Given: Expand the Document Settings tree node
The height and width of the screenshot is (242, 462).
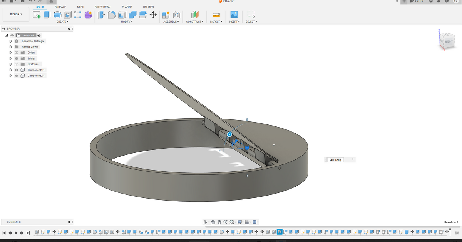Looking at the screenshot, I should click(11, 41).
